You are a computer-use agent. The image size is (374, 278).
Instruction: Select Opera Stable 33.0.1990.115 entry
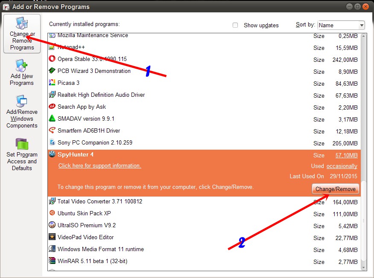[204, 59]
